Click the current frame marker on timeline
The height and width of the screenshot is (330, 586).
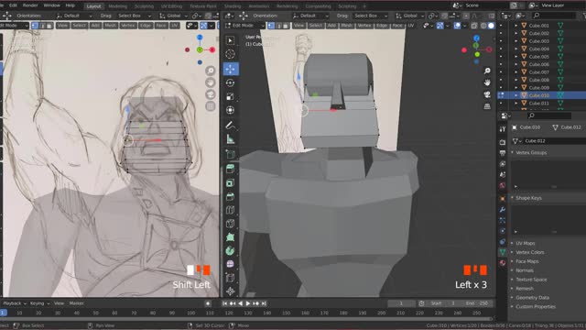click(3, 313)
